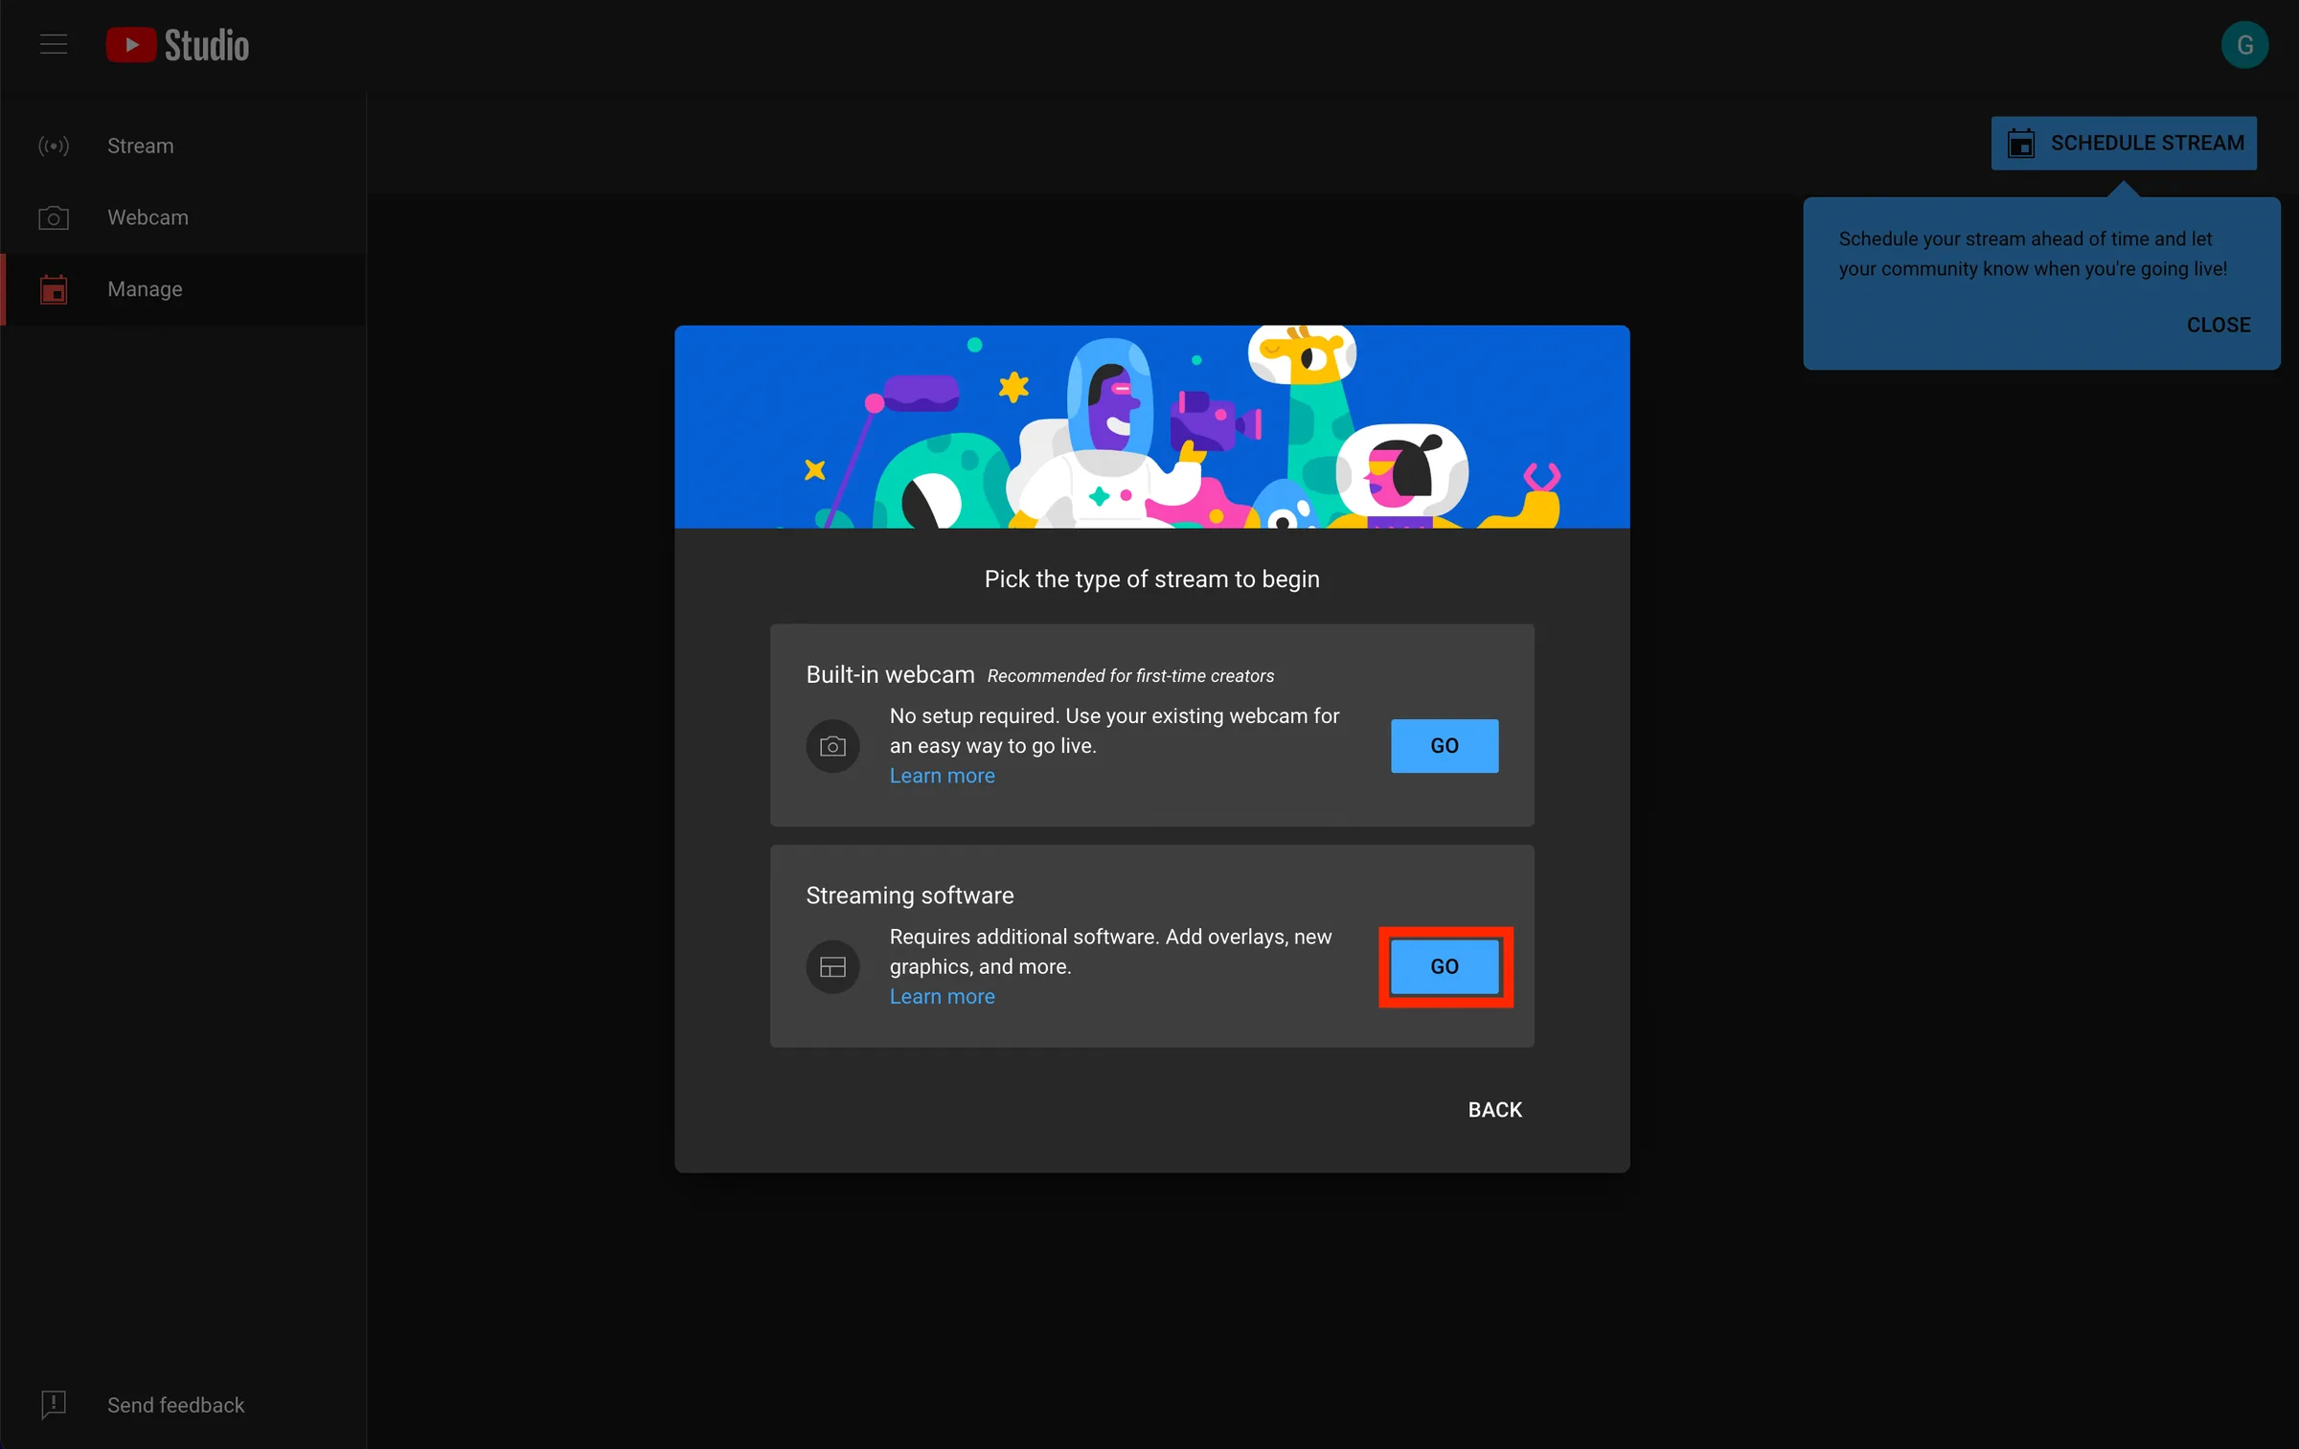The height and width of the screenshot is (1449, 2299).
Task: Close the schedule stream tooltip
Action: tap(2219, 325)
